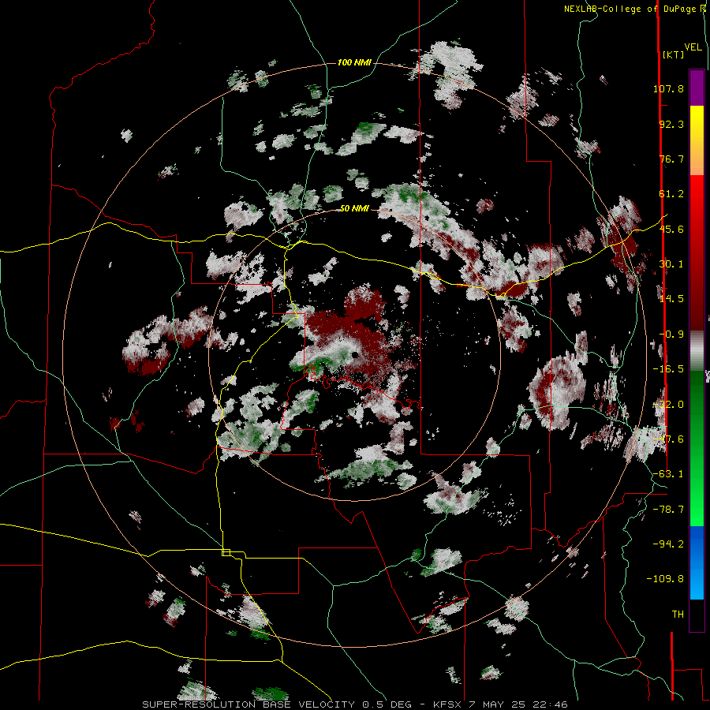The width and height of the screenshot is (710, 710).
Task: Click the red segment of color bar
Action: click(697, 252)
